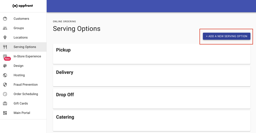
Task: Click the appfront logo
Action: point(23,6)
